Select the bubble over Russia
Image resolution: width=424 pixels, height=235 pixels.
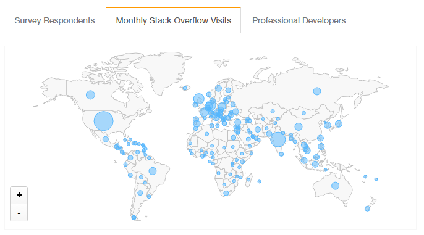[317, 91]
